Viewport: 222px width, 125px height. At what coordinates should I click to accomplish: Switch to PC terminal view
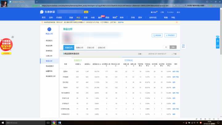click(x=166, y=47)
